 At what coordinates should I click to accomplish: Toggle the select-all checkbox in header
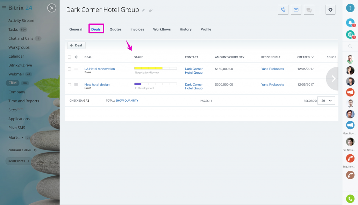tap(70, 57)
